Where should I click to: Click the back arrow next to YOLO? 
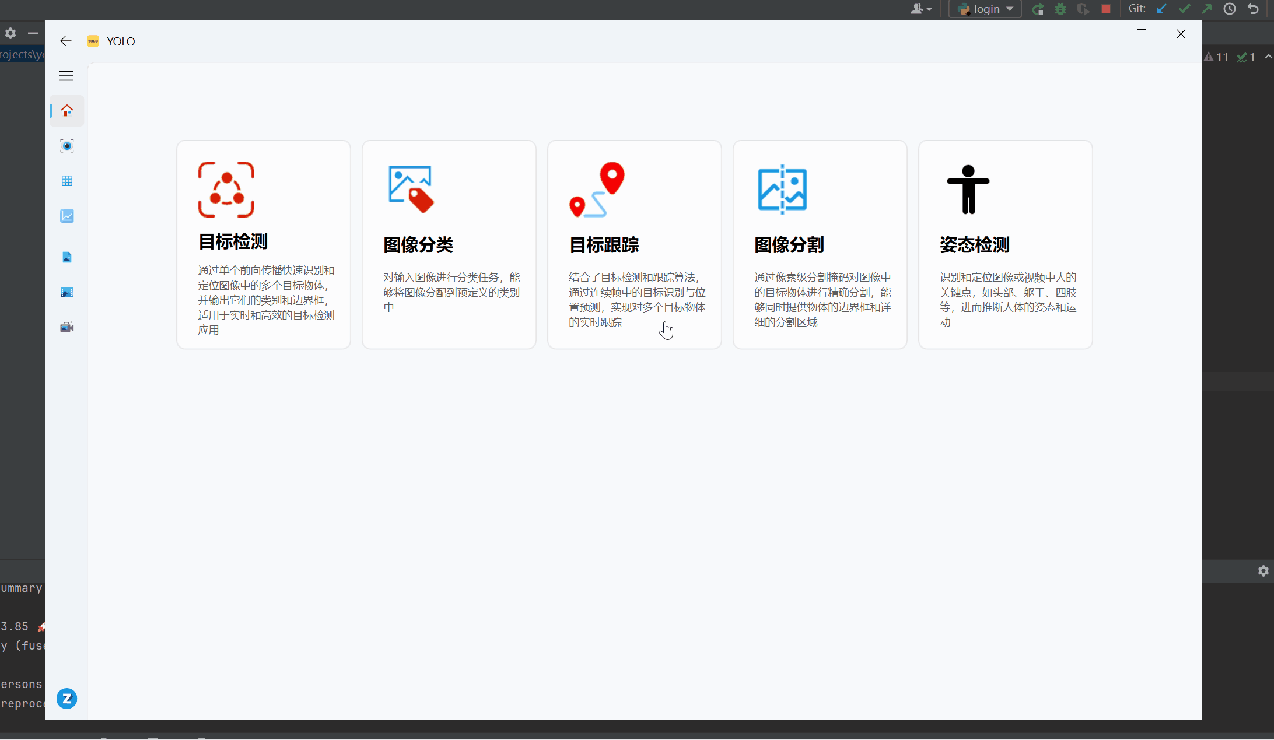tap(66, 41)
